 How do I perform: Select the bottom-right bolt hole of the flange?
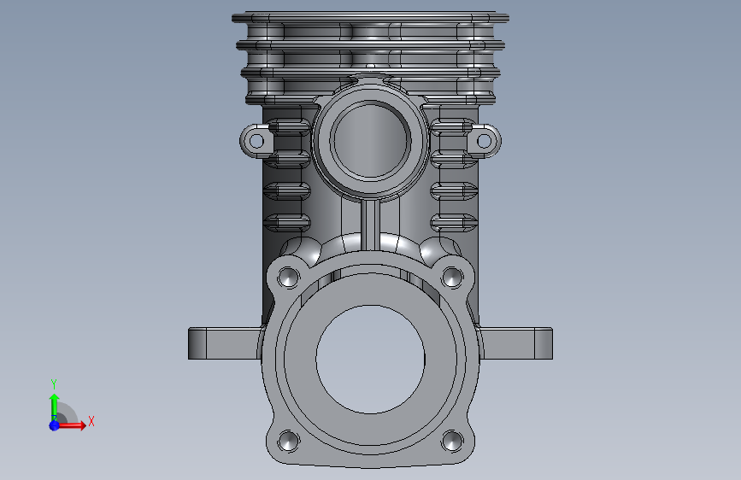pos(452,441)
